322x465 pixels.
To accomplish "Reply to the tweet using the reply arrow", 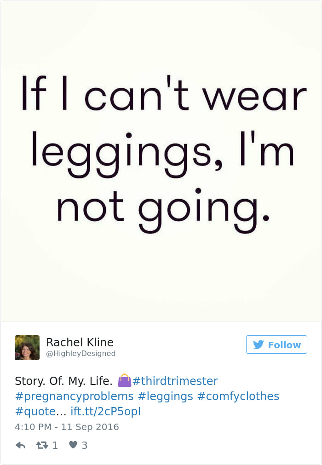I will point(20,445).
